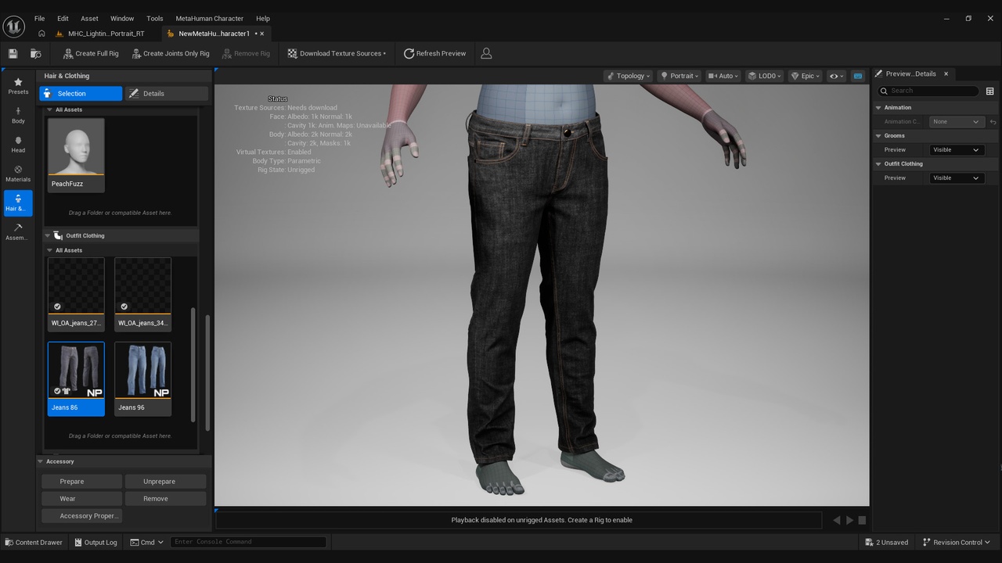Collapse the Outfit Clothing asset group
The width and height of the screenshot is (1002, 563).
pyautogui.click(x=48, y=235)
